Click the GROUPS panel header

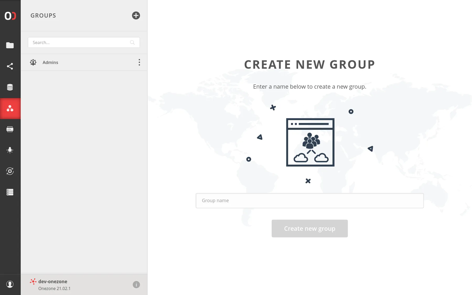[x=43, y=15]
